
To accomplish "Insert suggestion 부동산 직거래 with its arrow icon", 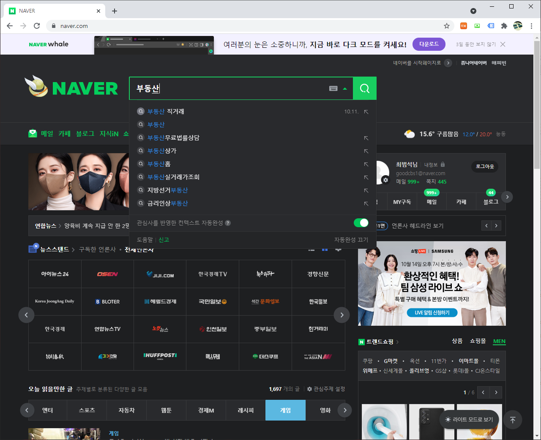I will [366, 112].
